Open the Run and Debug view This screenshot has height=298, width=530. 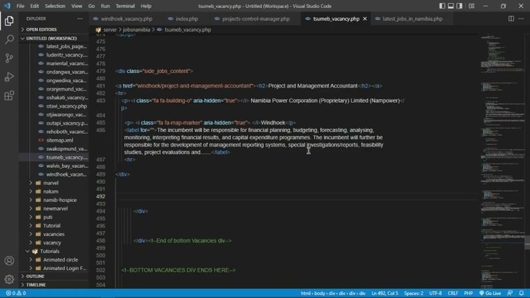point(9,77)
